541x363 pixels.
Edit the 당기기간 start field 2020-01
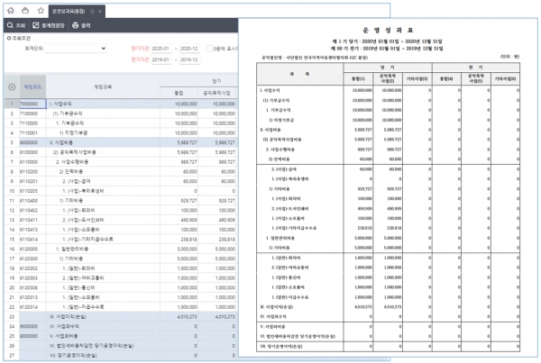click(x=161, y=49)
